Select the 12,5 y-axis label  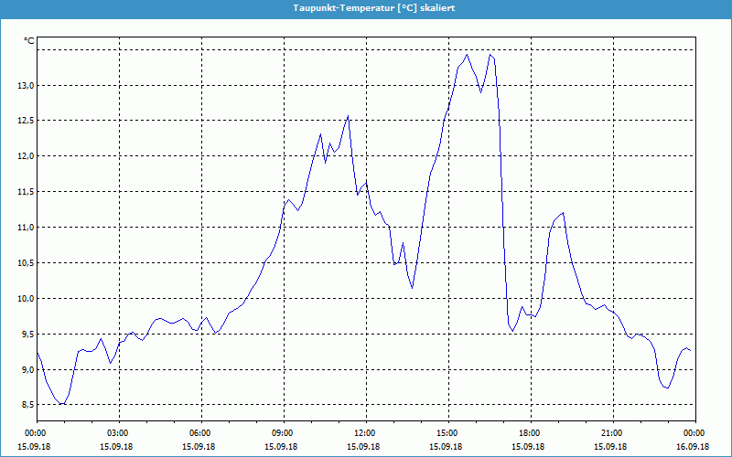click(24, 121)
